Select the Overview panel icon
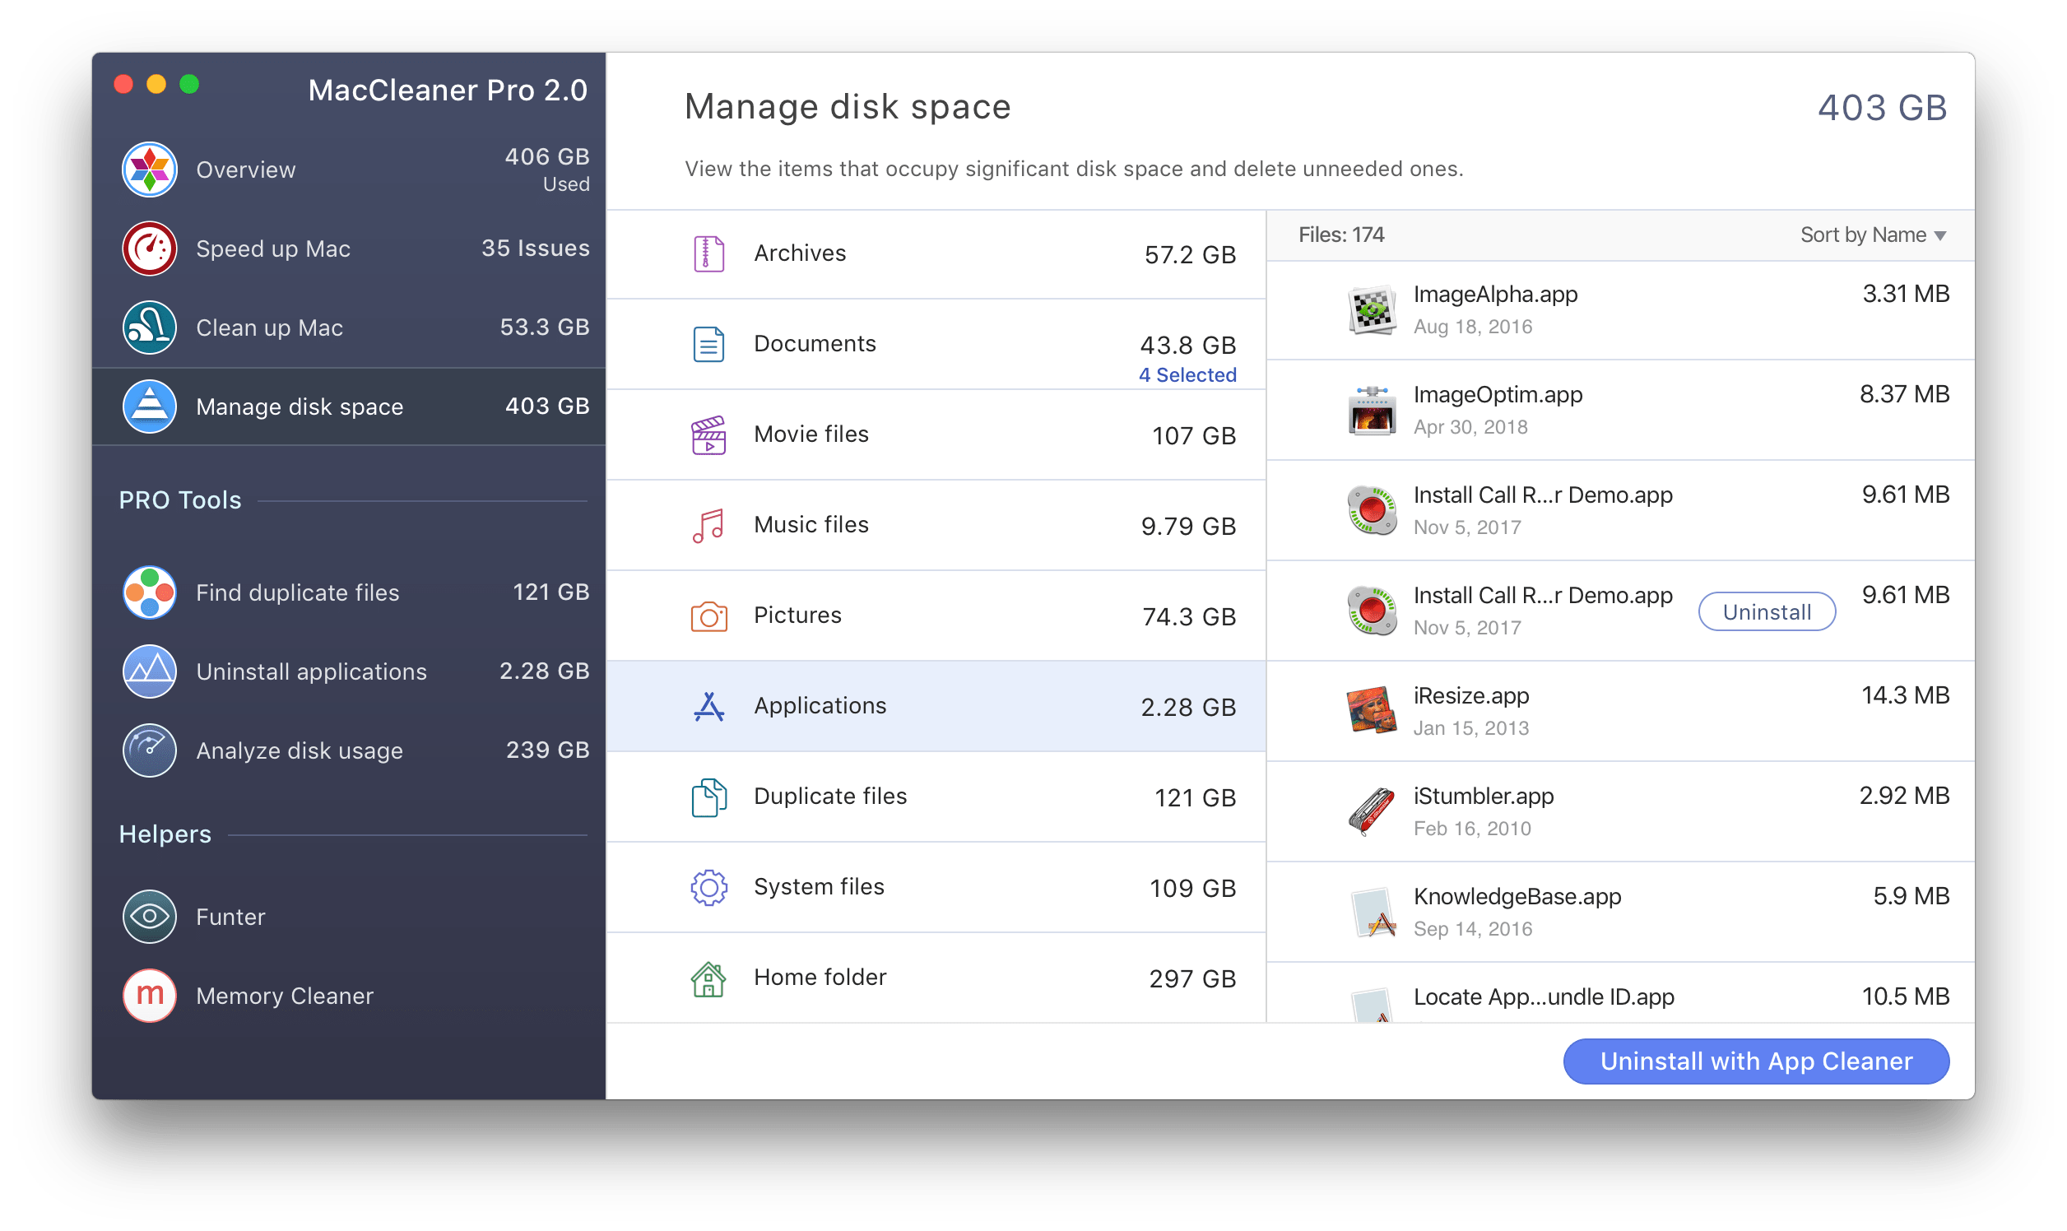The image size is (2067, 1231). coord(152,165)
